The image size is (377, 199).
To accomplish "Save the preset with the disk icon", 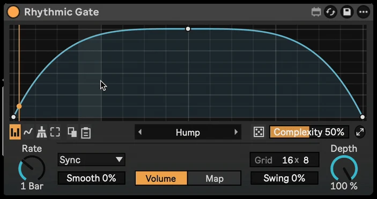I will [347, 12].
